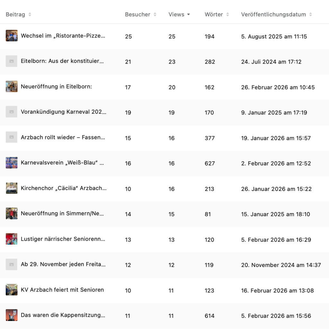Viewport: 329px width, 329px height.
Task: Open Lustiger närrischer Seniorenn… post
Action: click(x=63, y=239)
